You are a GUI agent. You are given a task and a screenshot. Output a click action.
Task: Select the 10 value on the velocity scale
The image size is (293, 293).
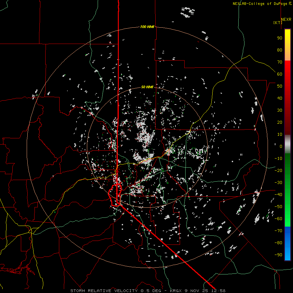click(x=280, y=134)
